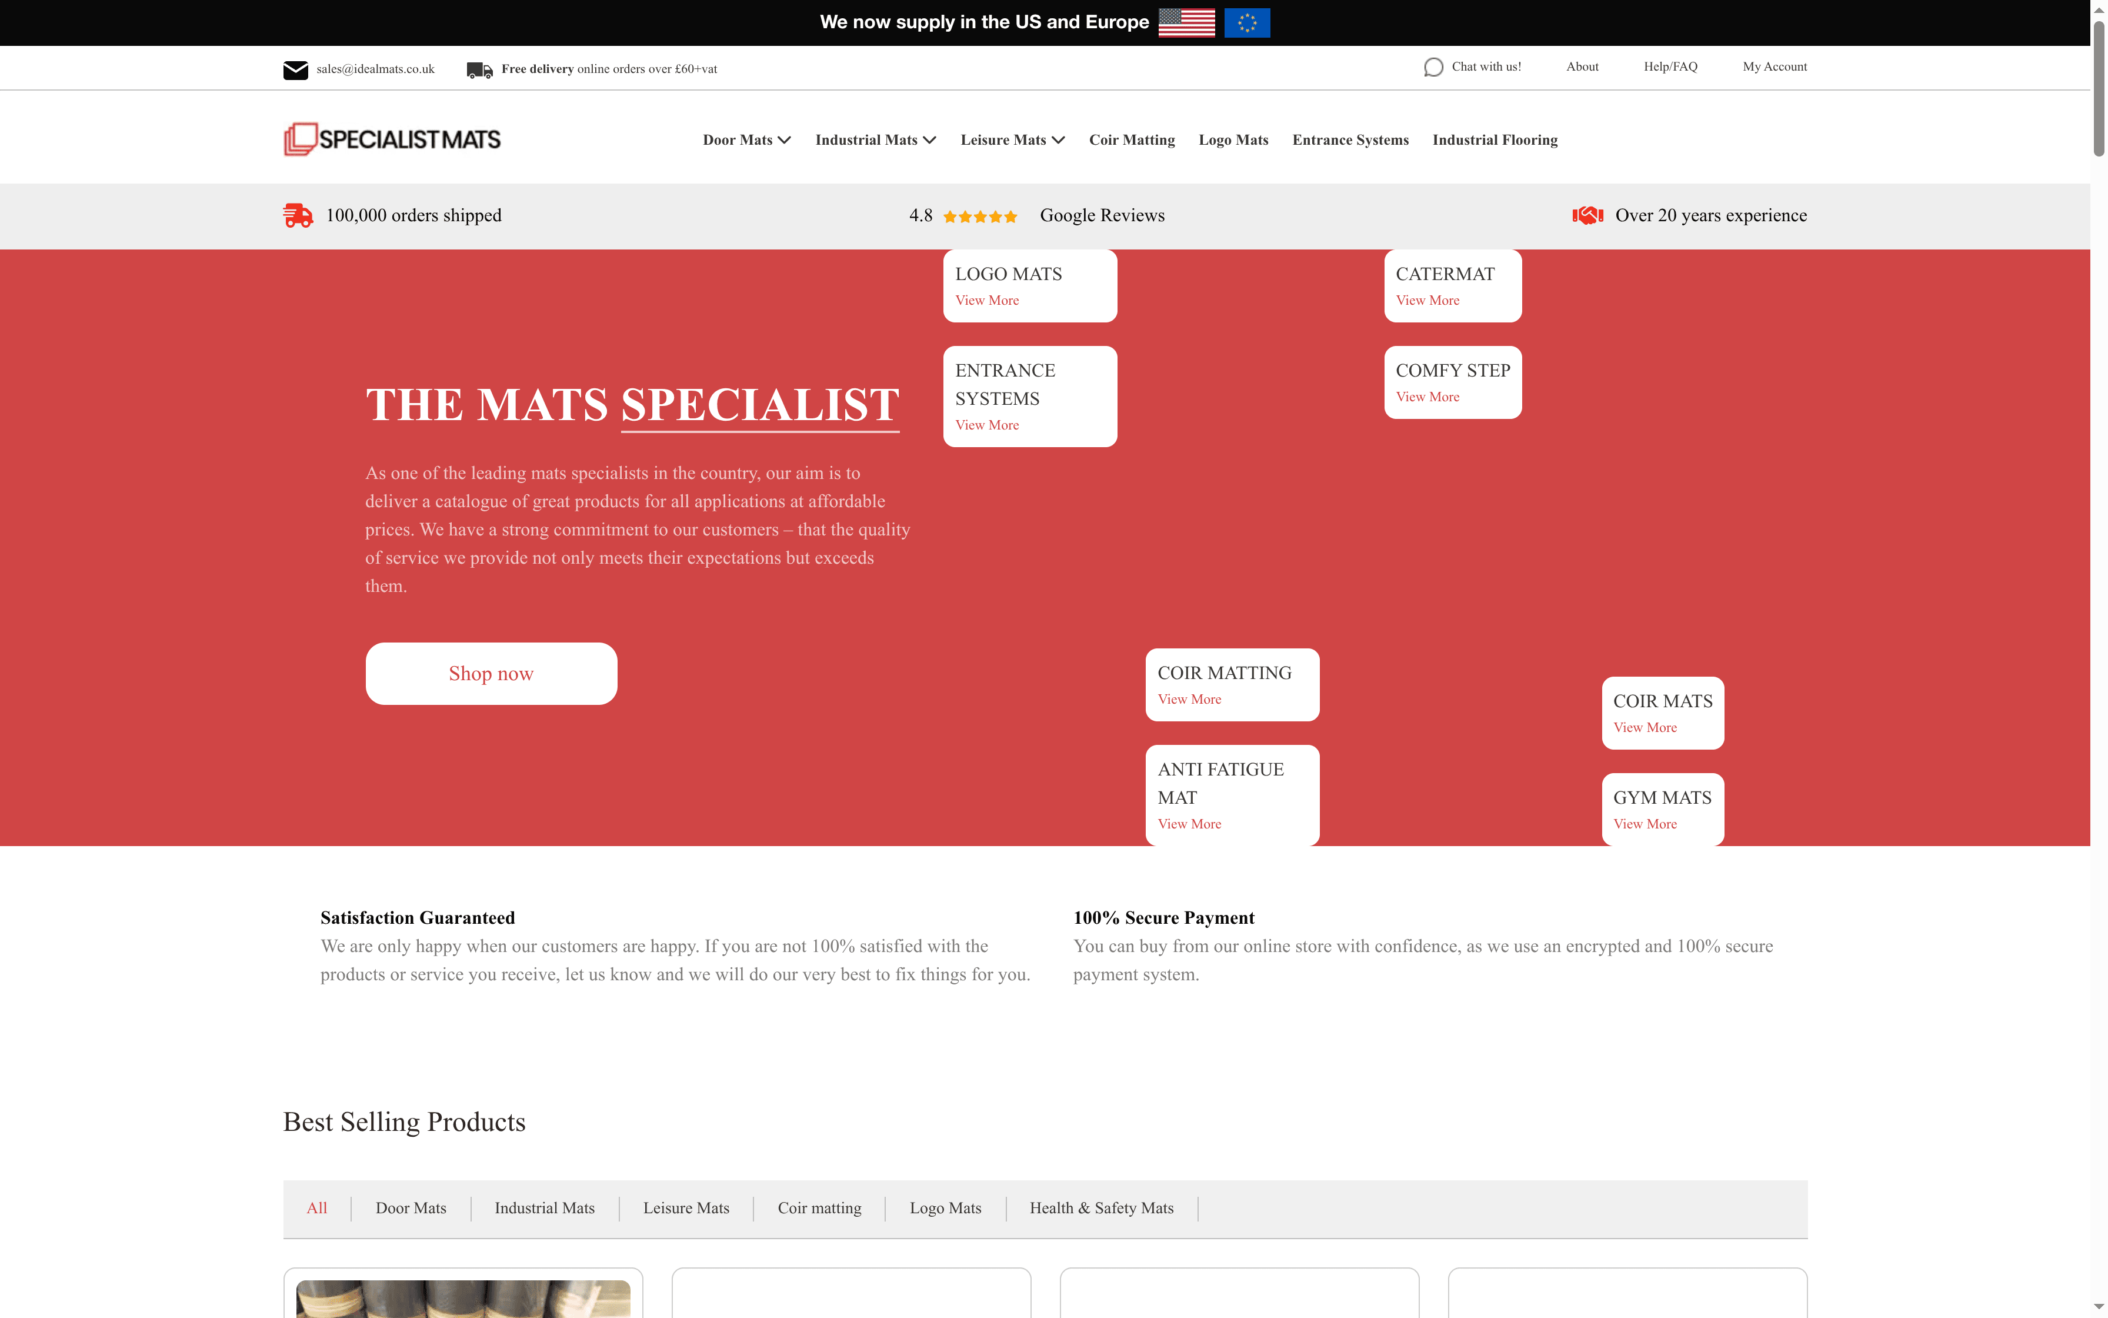Open the Coir Matting menu item
The width and height of the screenshot is (2108, 1318).
click(1132, 141)
